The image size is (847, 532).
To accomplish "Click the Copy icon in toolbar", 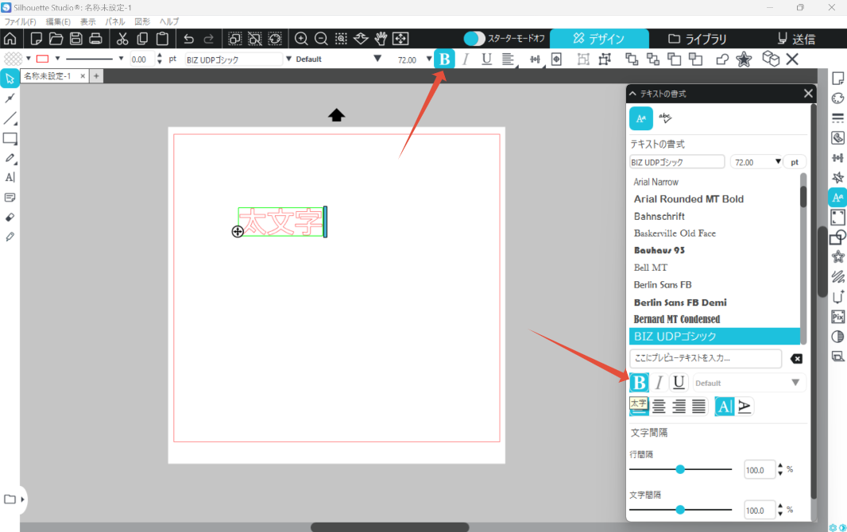I will pos(142,39).
